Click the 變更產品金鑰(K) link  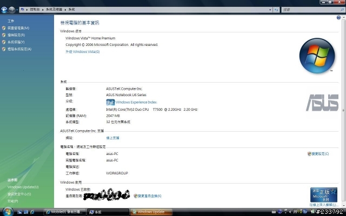click(150, 196)
